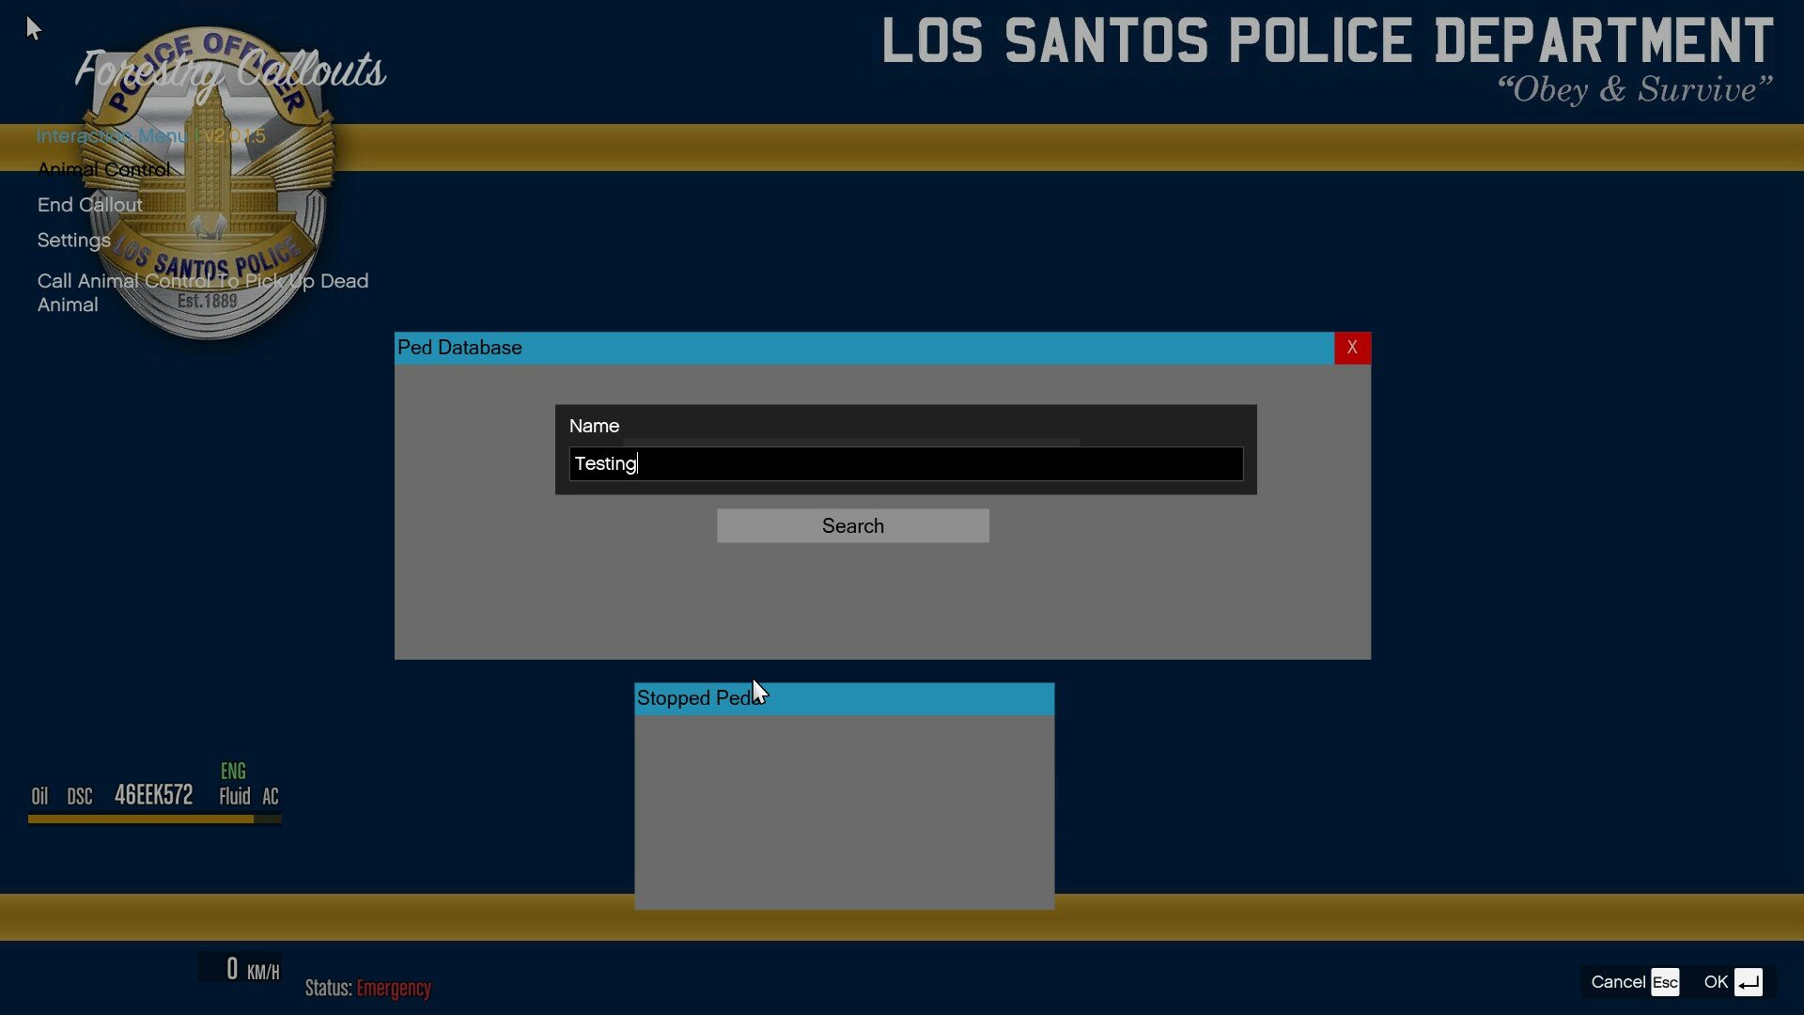
Task: Click the license plate 46EEK572 readout
Action: [154, 795]
